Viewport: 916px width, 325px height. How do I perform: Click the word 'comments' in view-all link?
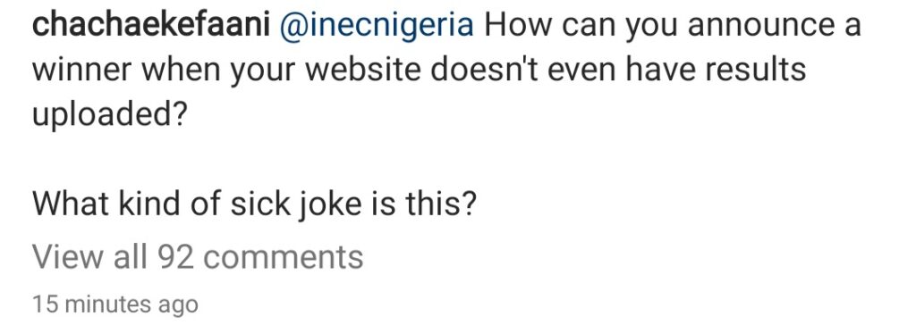(x=283, y=258)
